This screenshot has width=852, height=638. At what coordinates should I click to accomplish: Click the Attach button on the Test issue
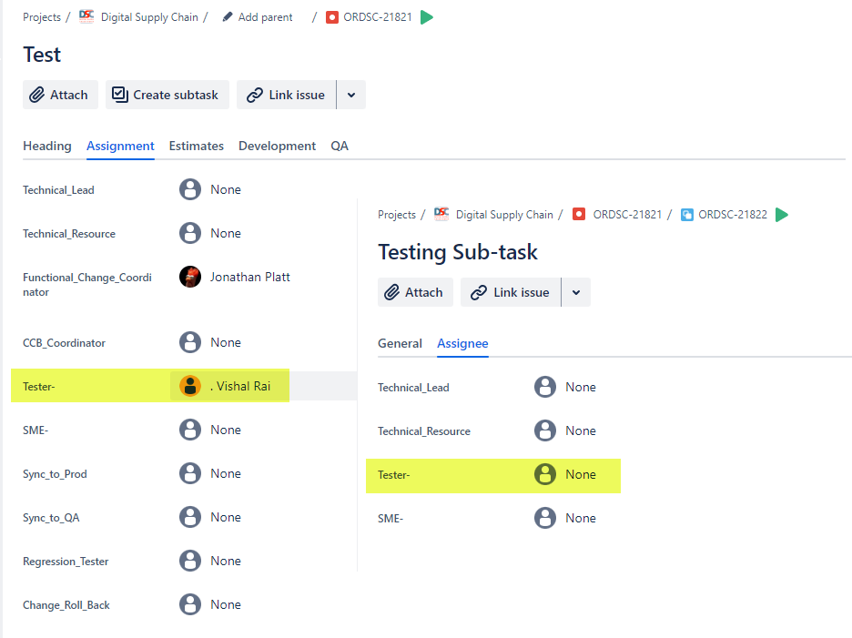click(x=60, y=95)
